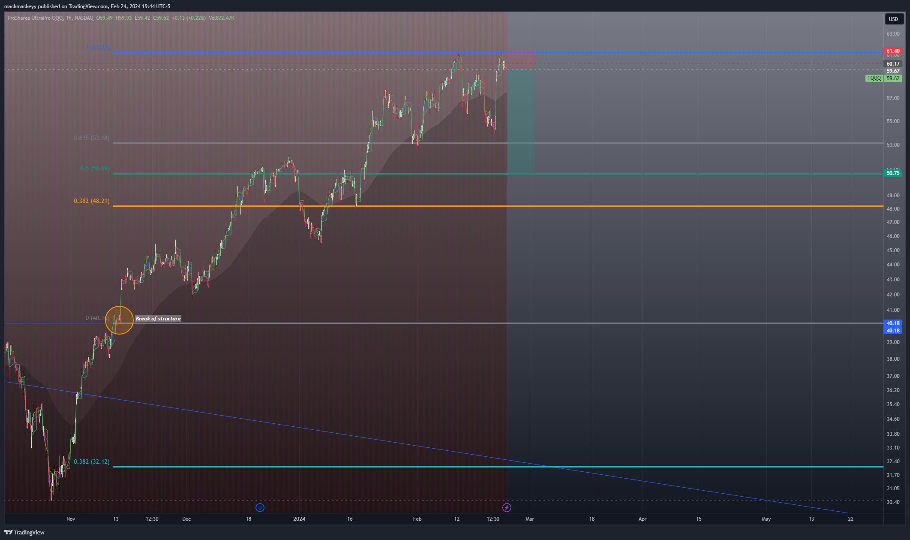Click the 2024 year label on the time axis

tap(299, 519)
